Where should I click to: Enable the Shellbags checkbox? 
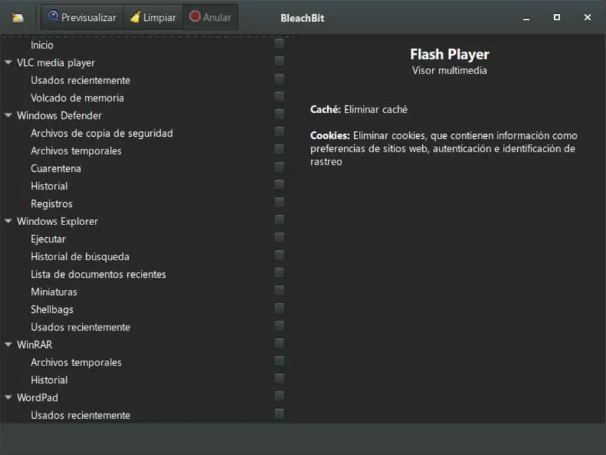point(279,307)
